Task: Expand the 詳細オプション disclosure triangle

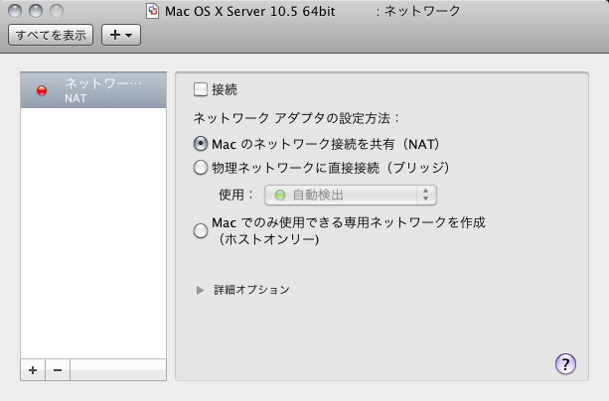Action: (x=201, y=290)
